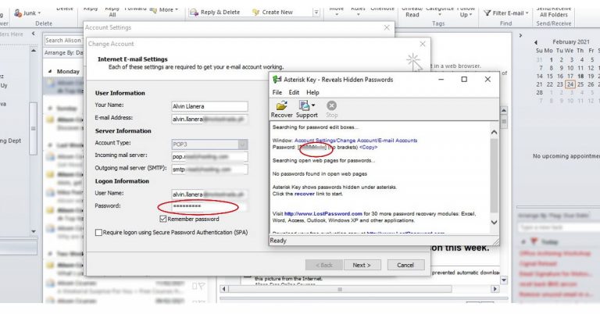The height and width of the screenshot is (314, 600).
Task: Close the Account Settings window
Action: click(387, 28)
